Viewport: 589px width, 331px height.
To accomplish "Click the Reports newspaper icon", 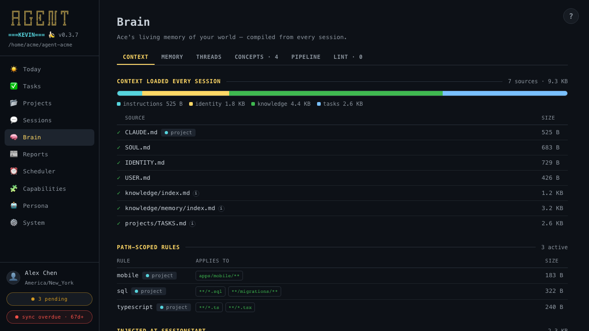I will click(x=14, y=154).
